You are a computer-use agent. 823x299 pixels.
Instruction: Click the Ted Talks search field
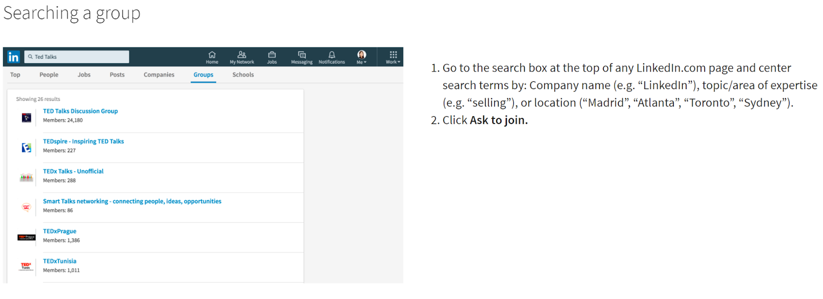(77, 57)
